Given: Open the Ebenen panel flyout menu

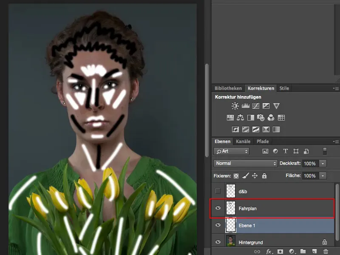Looking at the screenshot, I should pos(336,142).
